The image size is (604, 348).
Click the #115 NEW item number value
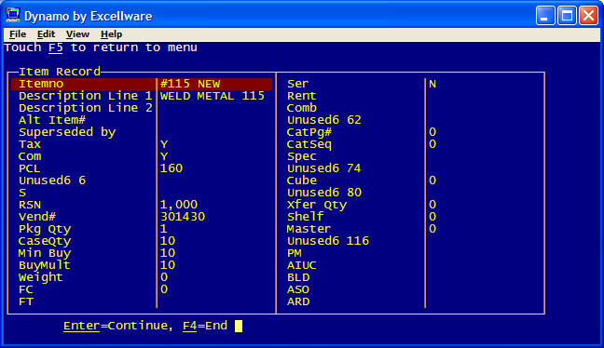pos(190,84)
